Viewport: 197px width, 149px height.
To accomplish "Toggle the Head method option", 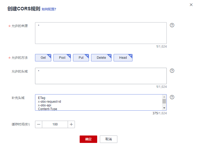I will pyautogui.click(x=123, y=58).
